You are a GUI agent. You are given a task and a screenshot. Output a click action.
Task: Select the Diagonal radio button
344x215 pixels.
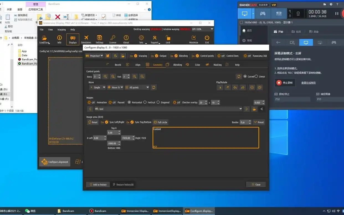(x=158, y=102)
